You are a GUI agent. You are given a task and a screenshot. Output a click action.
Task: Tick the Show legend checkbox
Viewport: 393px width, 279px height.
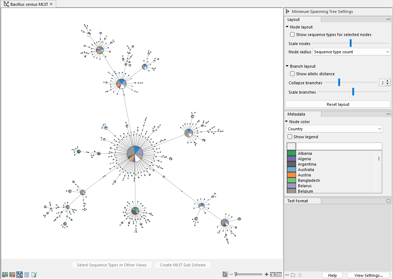[x=290, y=137]
